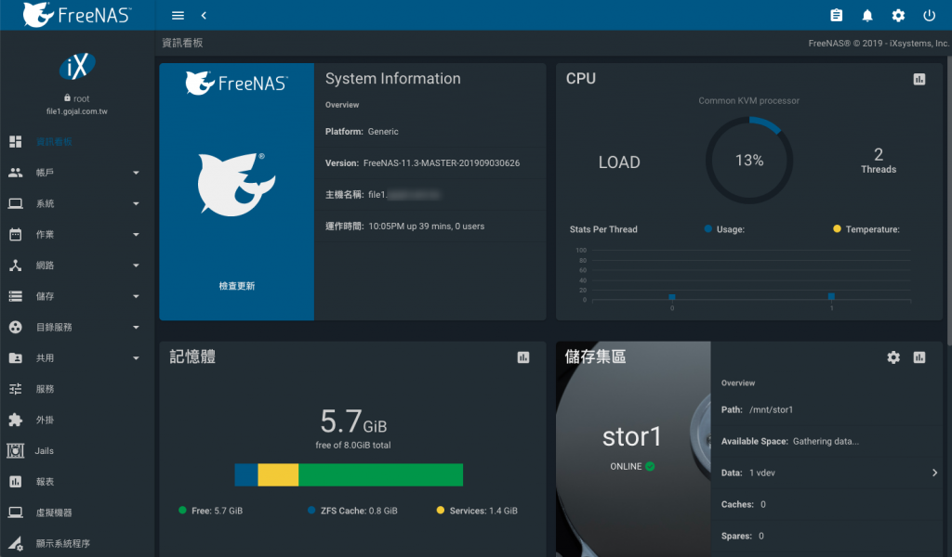This screenshot has width=952, height=557.
Task: Click the display system processes icon
Action: pos(15,544)
